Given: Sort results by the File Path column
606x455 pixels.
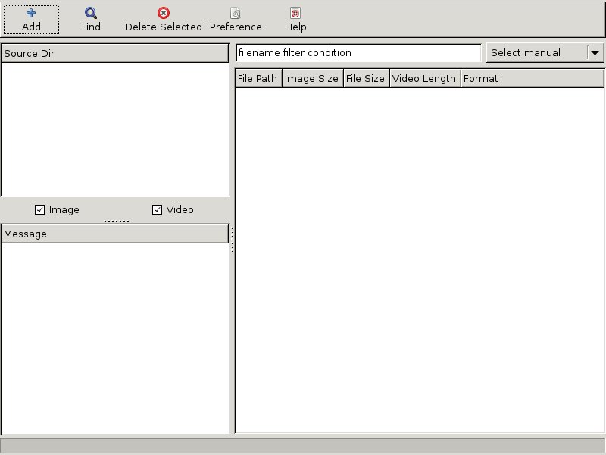Looking at the screenshot, I should tap(257, 77).
